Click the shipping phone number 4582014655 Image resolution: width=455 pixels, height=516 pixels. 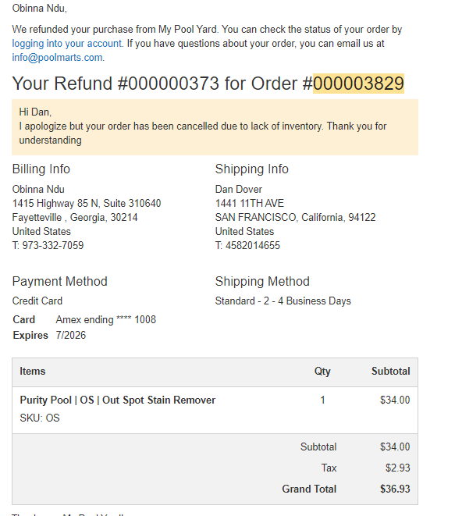pos(252,245)
